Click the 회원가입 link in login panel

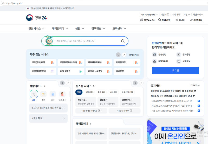click(157, 43)
